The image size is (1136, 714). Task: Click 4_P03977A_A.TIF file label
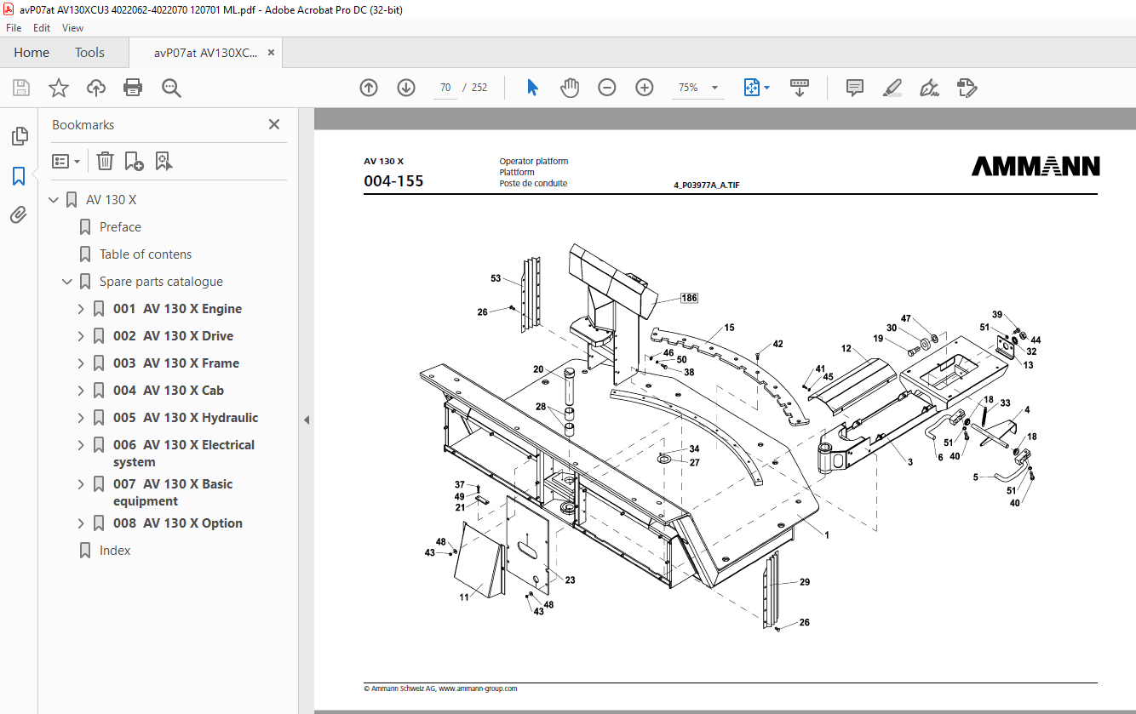click(707, 185)
